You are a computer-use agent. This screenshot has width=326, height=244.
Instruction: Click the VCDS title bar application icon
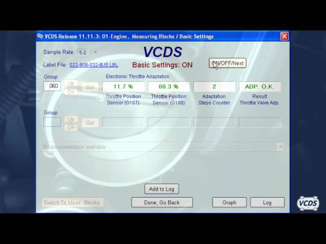41,37
